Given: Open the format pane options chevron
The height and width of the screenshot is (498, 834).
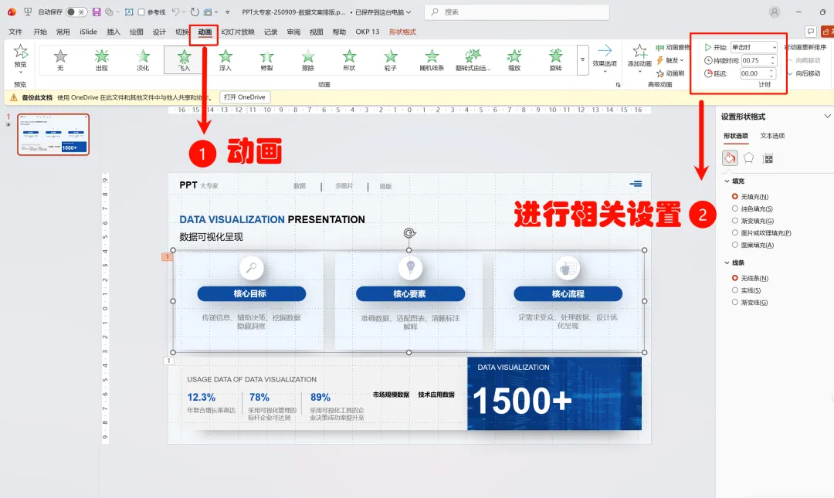Looking at the screenshot, I should point(827,116).
